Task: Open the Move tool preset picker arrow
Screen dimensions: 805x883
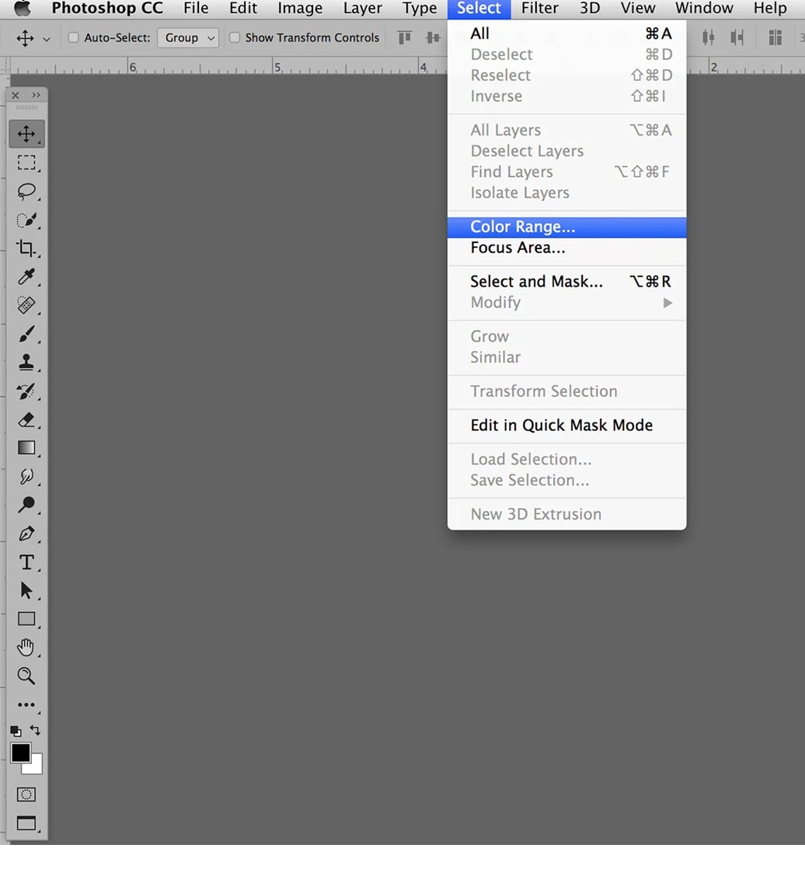Action: pyautogui.click(x=47, y=39)
